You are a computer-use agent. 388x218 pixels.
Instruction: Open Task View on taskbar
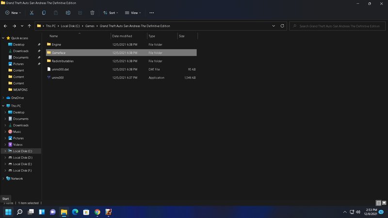point(31,212)
